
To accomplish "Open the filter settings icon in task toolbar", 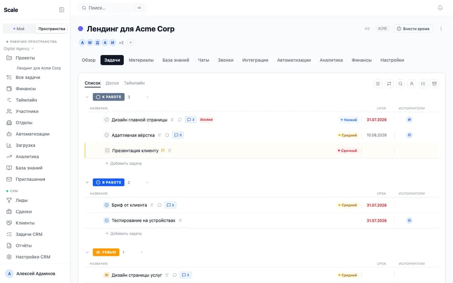I will (x=377, y=84).
